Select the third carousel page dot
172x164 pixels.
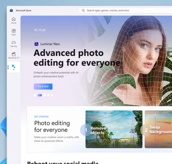click(45, 95)
